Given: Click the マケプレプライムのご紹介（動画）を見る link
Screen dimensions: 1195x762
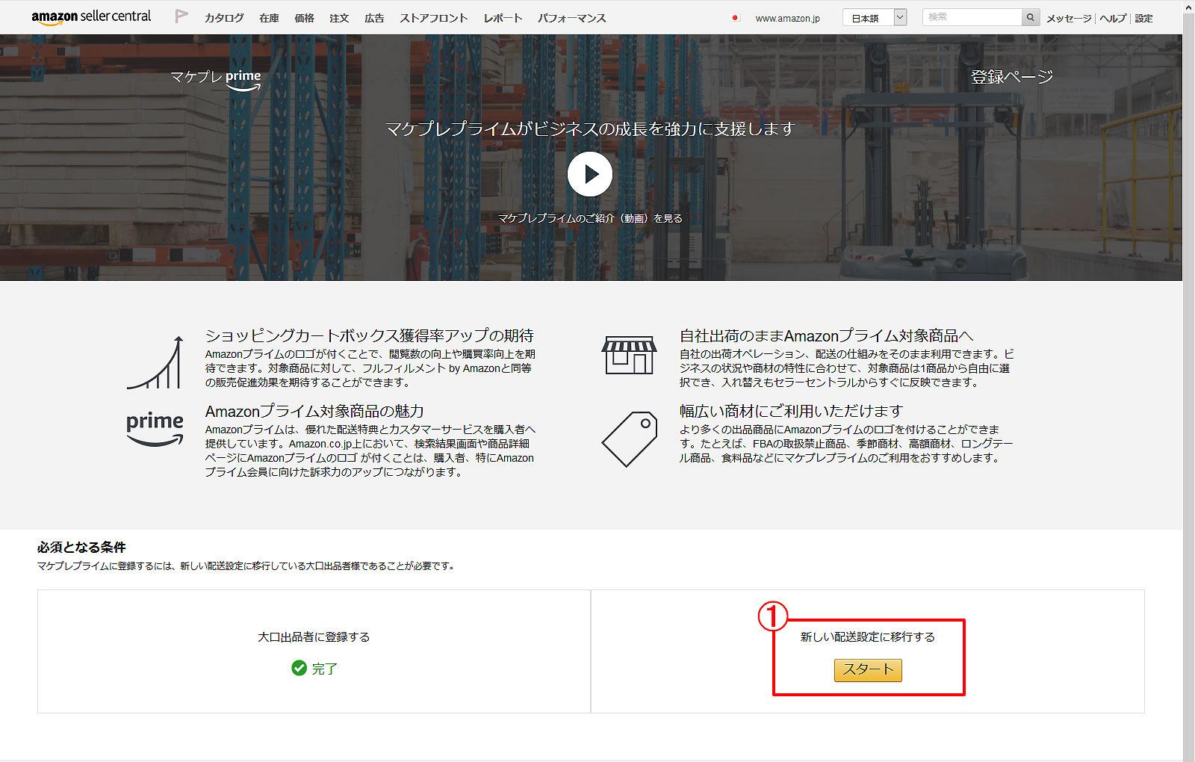Looking at the screenshot, I should (x=590, y=218).
